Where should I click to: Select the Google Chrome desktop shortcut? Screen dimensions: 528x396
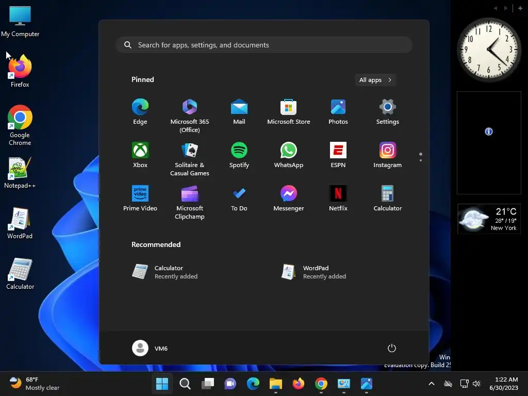[20, 125]
